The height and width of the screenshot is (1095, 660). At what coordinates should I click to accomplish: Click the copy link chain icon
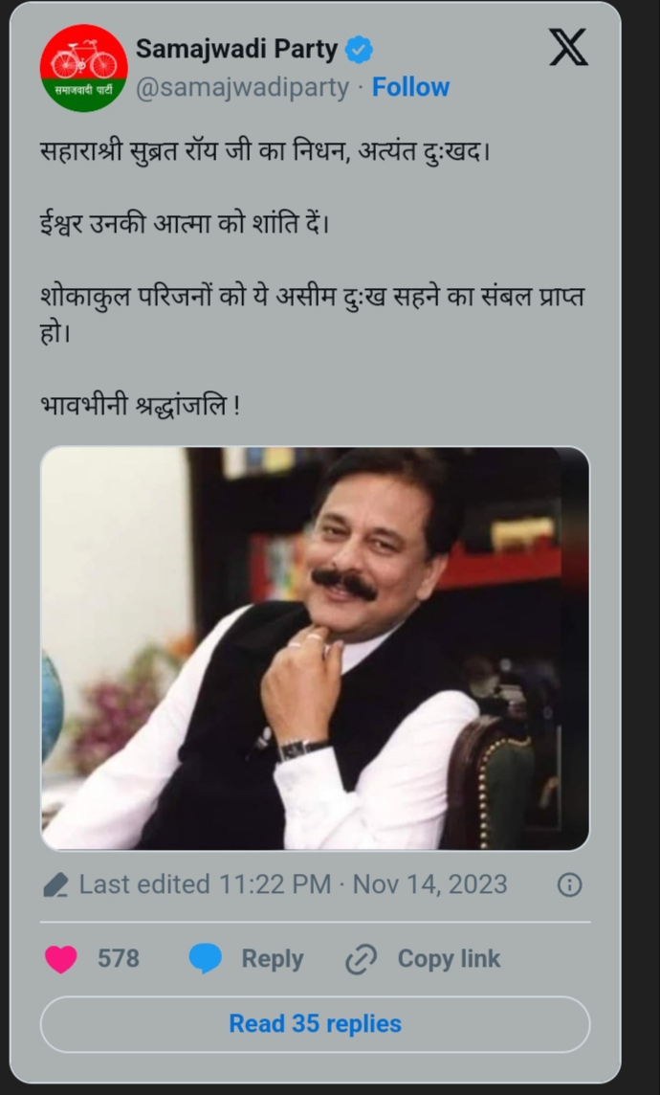click(362, 959)
